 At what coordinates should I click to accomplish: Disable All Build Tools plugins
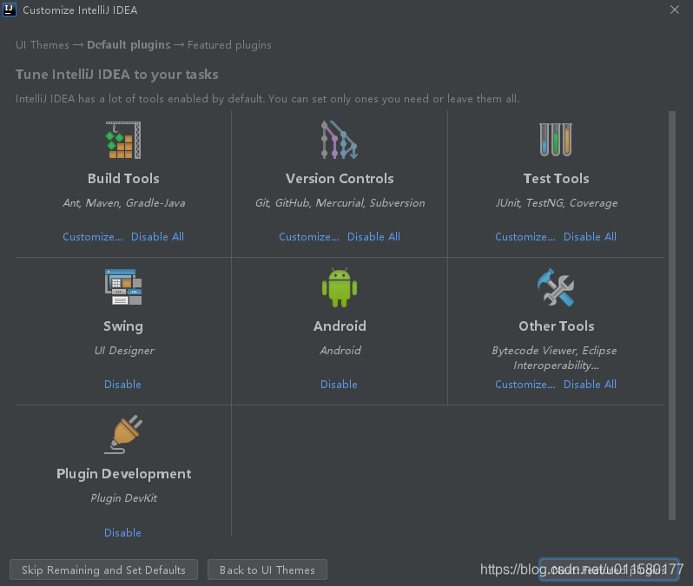tap(157, 237)
